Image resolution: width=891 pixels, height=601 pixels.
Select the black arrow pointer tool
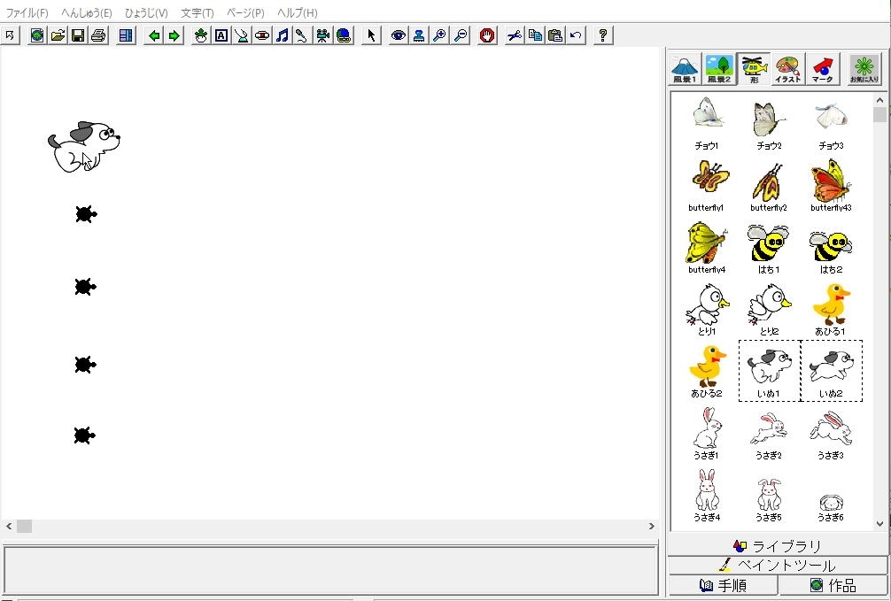point(371,35)
